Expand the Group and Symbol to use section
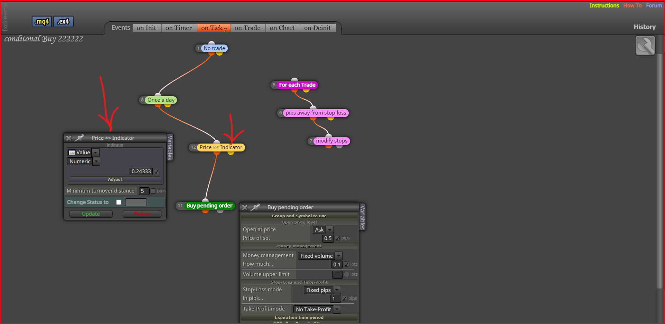The width and height of the screenshot is (665, 324). [x=299, y=216]
